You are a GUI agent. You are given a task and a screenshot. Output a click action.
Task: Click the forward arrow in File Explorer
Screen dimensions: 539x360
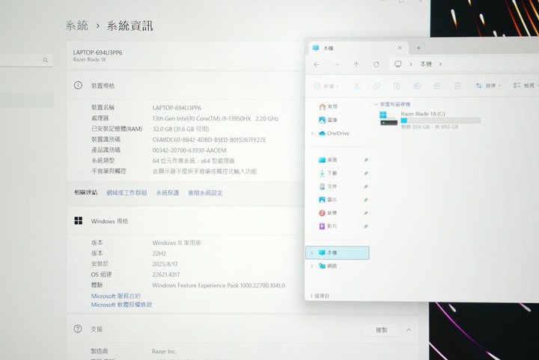pos(337,64)
